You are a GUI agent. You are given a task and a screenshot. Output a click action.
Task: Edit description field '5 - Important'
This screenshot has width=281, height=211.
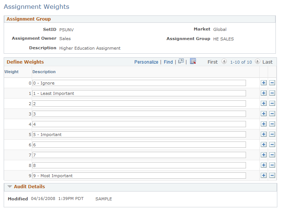(139, 134)
